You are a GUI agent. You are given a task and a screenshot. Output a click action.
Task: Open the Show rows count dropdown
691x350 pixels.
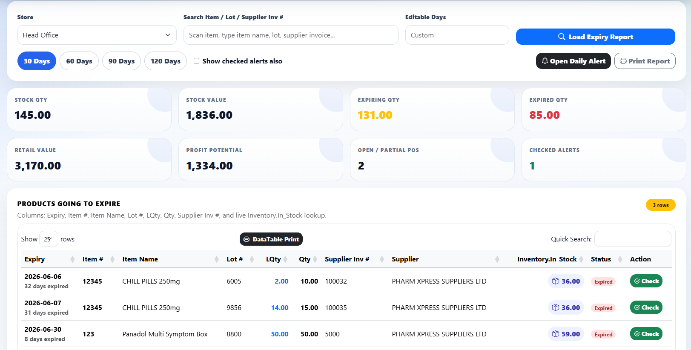49,239
